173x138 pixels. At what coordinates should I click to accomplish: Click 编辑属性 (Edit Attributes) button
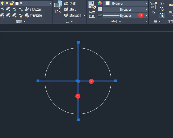73,15
